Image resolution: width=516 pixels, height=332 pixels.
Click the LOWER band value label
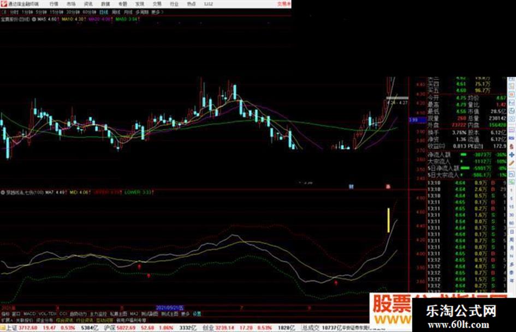click(x=138, y=192)
